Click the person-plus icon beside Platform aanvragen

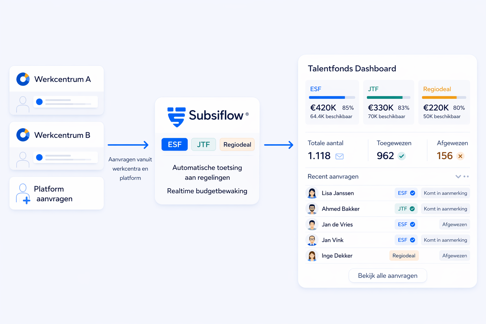23,194
